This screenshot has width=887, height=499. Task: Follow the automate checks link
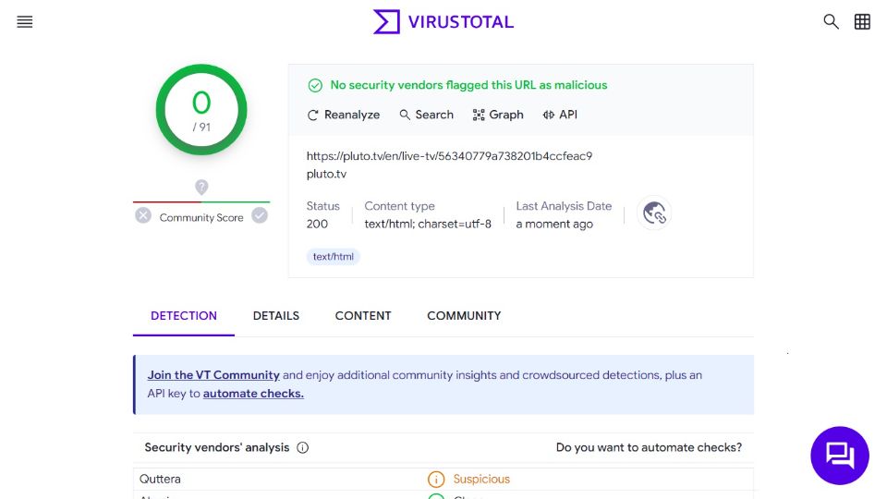(x=253, y=394)
